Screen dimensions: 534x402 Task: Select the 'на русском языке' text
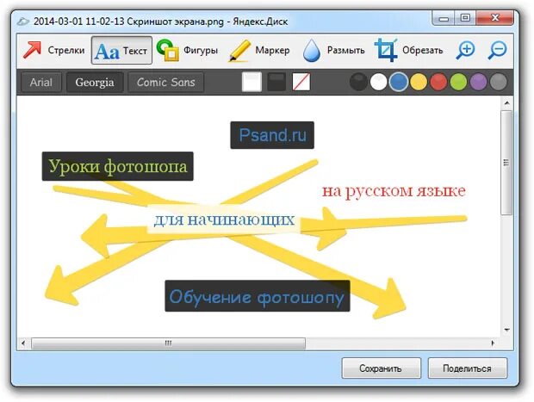coord(394,191)
